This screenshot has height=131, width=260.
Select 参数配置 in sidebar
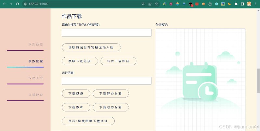pyautogui.click(x=35, y=61)
